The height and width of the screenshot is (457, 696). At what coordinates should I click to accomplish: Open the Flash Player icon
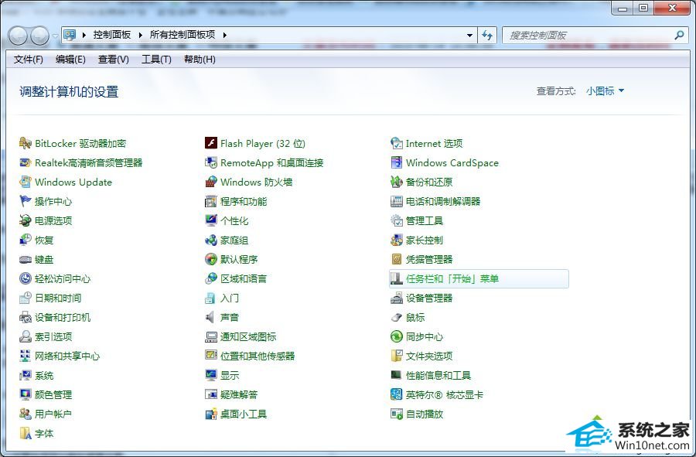click(211, 143)
